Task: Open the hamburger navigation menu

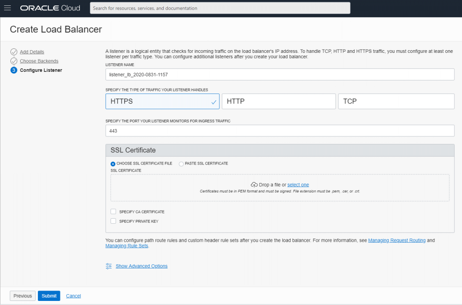Action: 7,8
